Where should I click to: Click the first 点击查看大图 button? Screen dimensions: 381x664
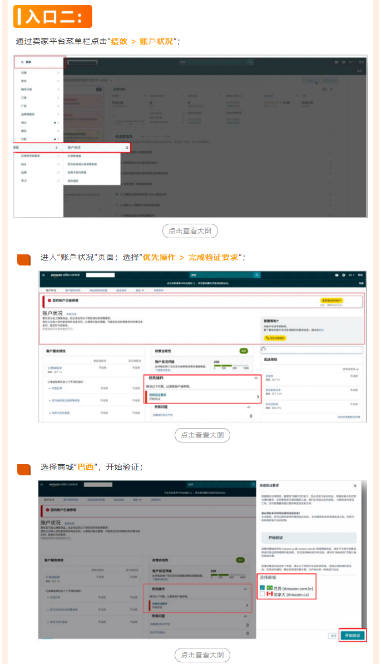[x=190, y=231]
